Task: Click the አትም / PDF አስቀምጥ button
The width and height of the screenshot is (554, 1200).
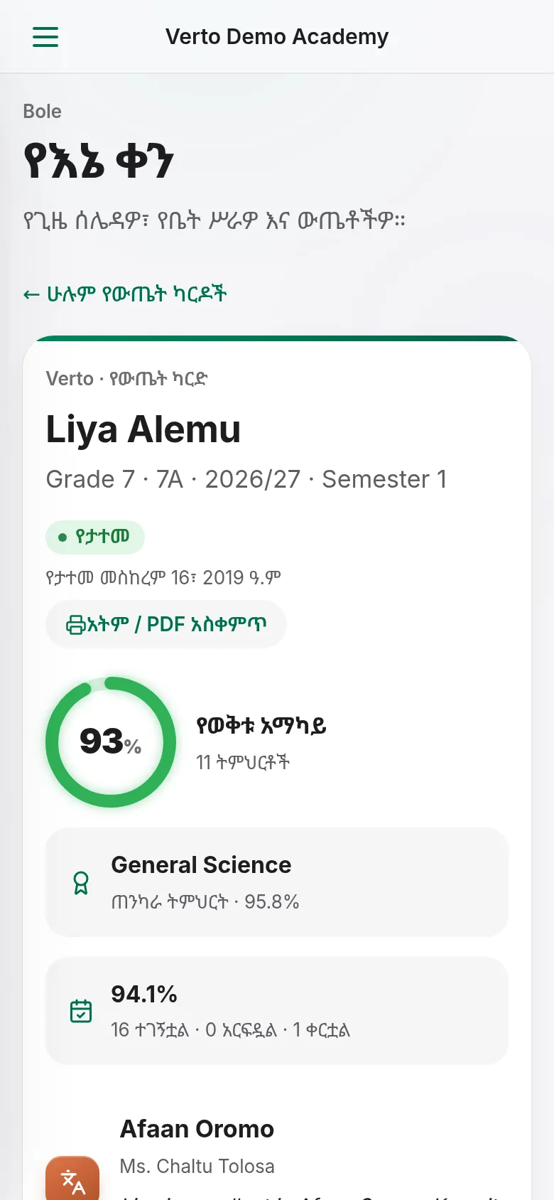Action: click(166, 624)
